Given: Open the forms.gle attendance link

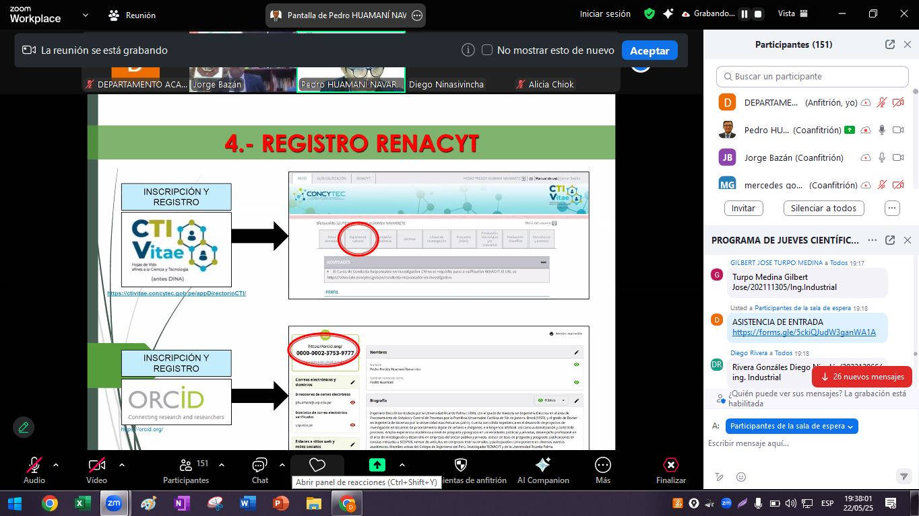Looking at the screenshot, I should [x=804, y=332].
